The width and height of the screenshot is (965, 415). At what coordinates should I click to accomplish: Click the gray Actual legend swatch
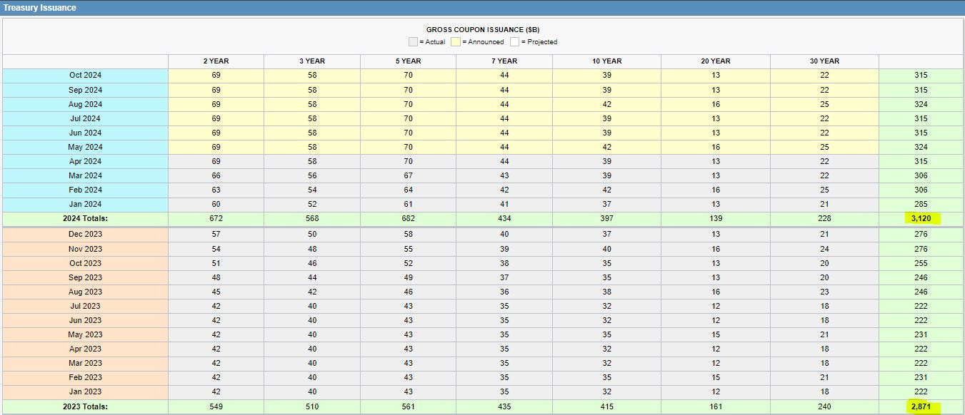[413, 41]
